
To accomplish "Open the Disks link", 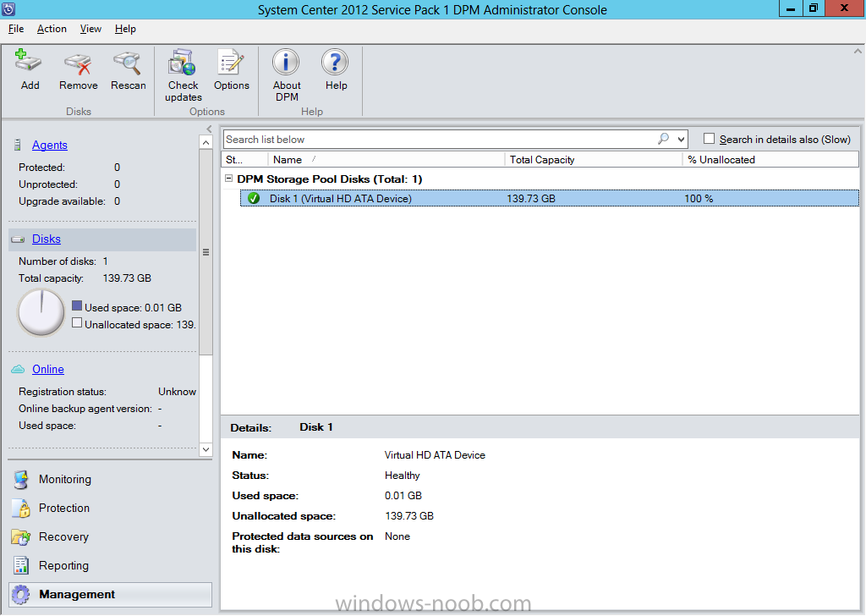I will click(x=47, y=239).
